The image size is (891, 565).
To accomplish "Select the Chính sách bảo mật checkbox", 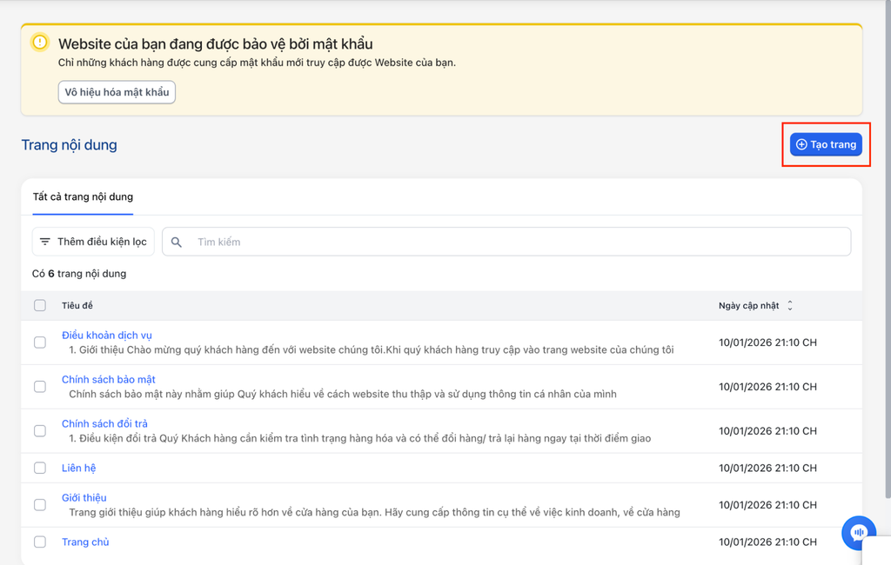I will point(40,387).
